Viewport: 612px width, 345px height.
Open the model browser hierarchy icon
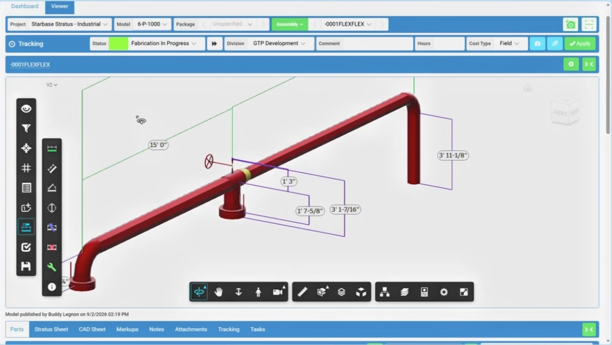click(x=385, y=292)
